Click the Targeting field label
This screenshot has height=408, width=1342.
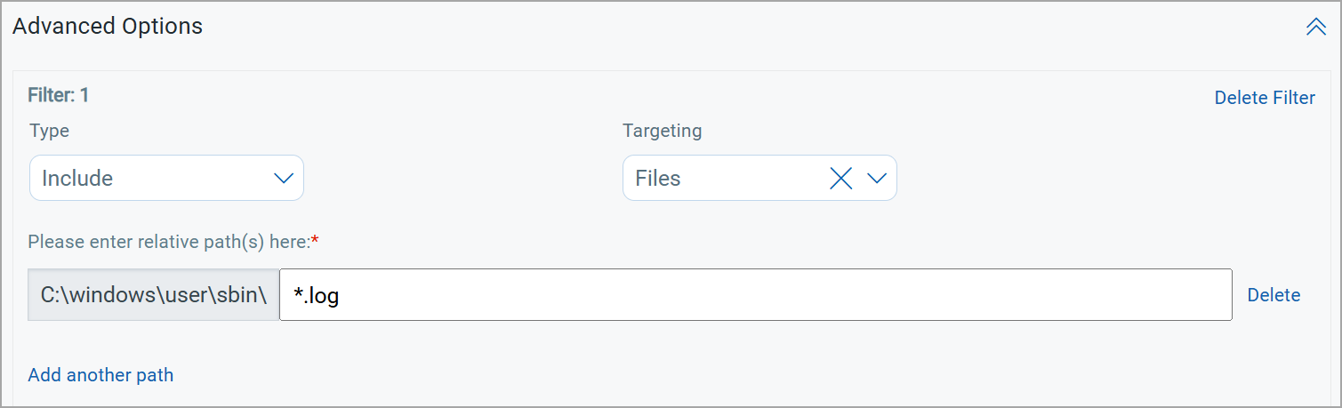pos(662,132)
